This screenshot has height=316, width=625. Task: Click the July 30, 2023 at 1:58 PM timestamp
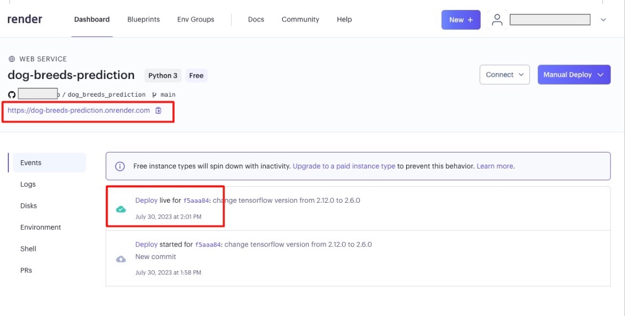168,272
